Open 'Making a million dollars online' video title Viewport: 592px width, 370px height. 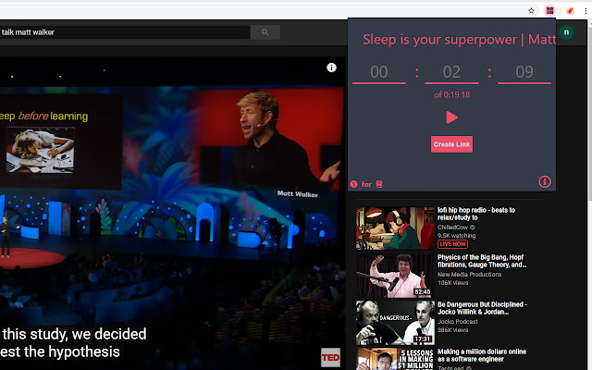pyautogui.click(x=482, y=355)
